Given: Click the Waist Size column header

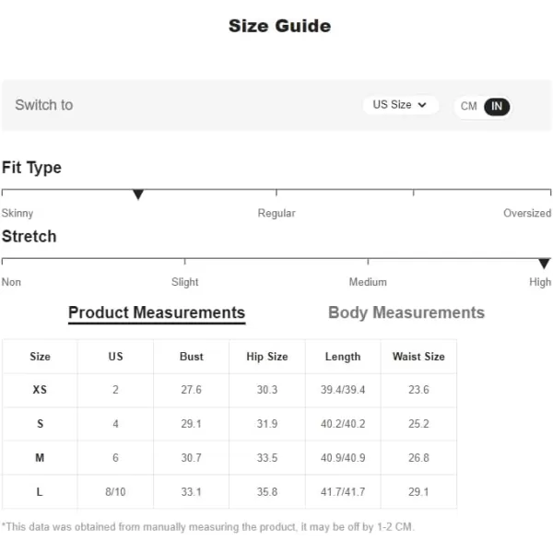Looking at the screenshot, I should 418,357.
